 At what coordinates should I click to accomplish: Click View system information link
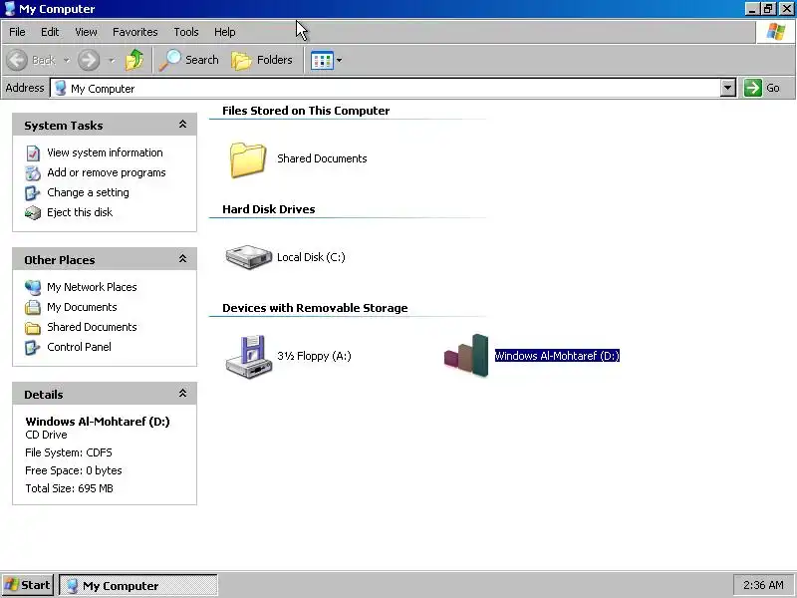[105, 152]
